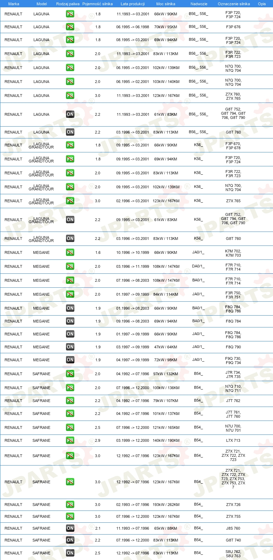The height and width of the screenshot is (560, 273).
Task: Select engine code F9Q 730, F9Q 734
Action: coord(233,361)
